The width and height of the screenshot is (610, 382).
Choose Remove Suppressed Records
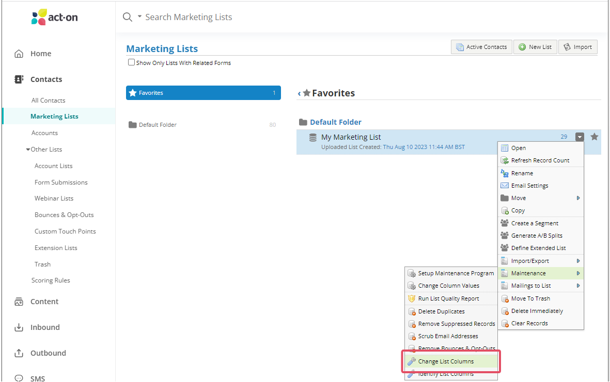click(x=451, y=324)
